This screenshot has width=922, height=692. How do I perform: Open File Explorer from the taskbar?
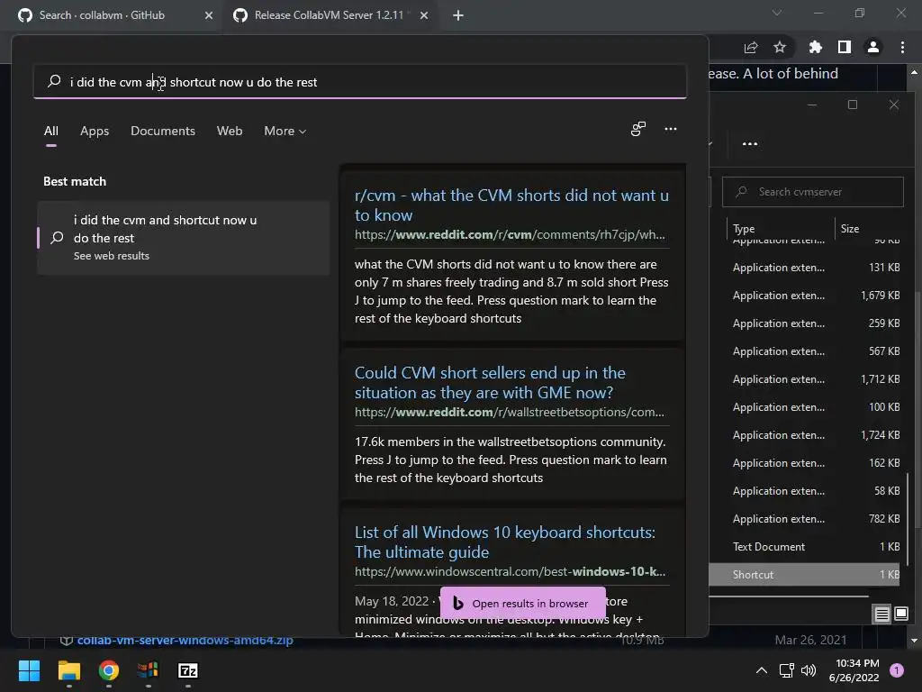[x=68, y=670]
